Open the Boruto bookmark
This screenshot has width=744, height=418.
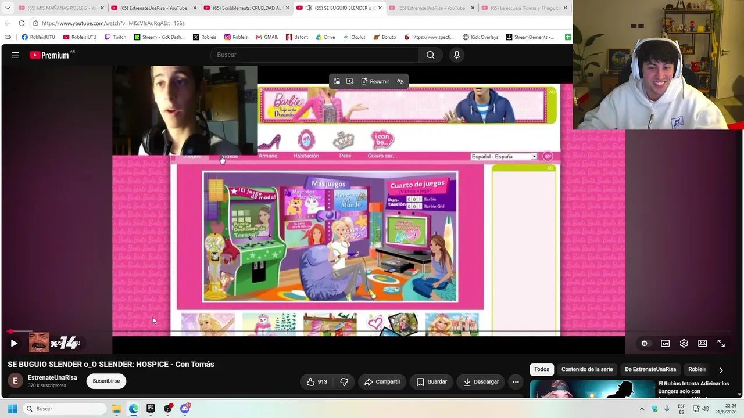tap(385, 37)
